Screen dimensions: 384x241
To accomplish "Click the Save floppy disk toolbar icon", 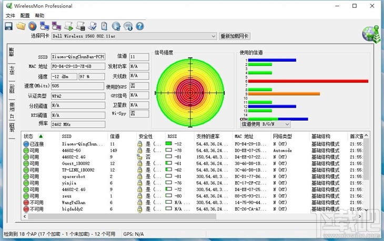I will 9,26.
